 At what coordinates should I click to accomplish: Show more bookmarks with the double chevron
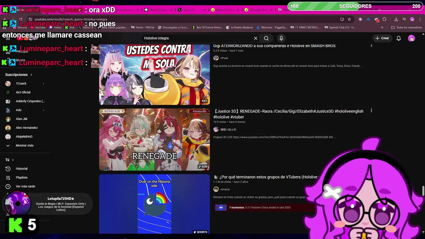tap(382, 28)
